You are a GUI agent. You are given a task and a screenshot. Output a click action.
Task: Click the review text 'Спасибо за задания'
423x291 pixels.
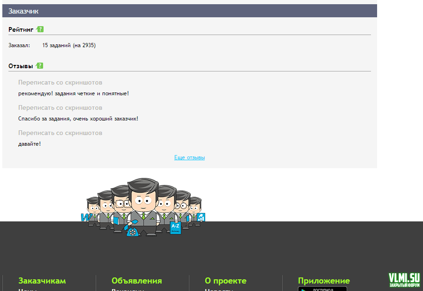click(78, 119)
